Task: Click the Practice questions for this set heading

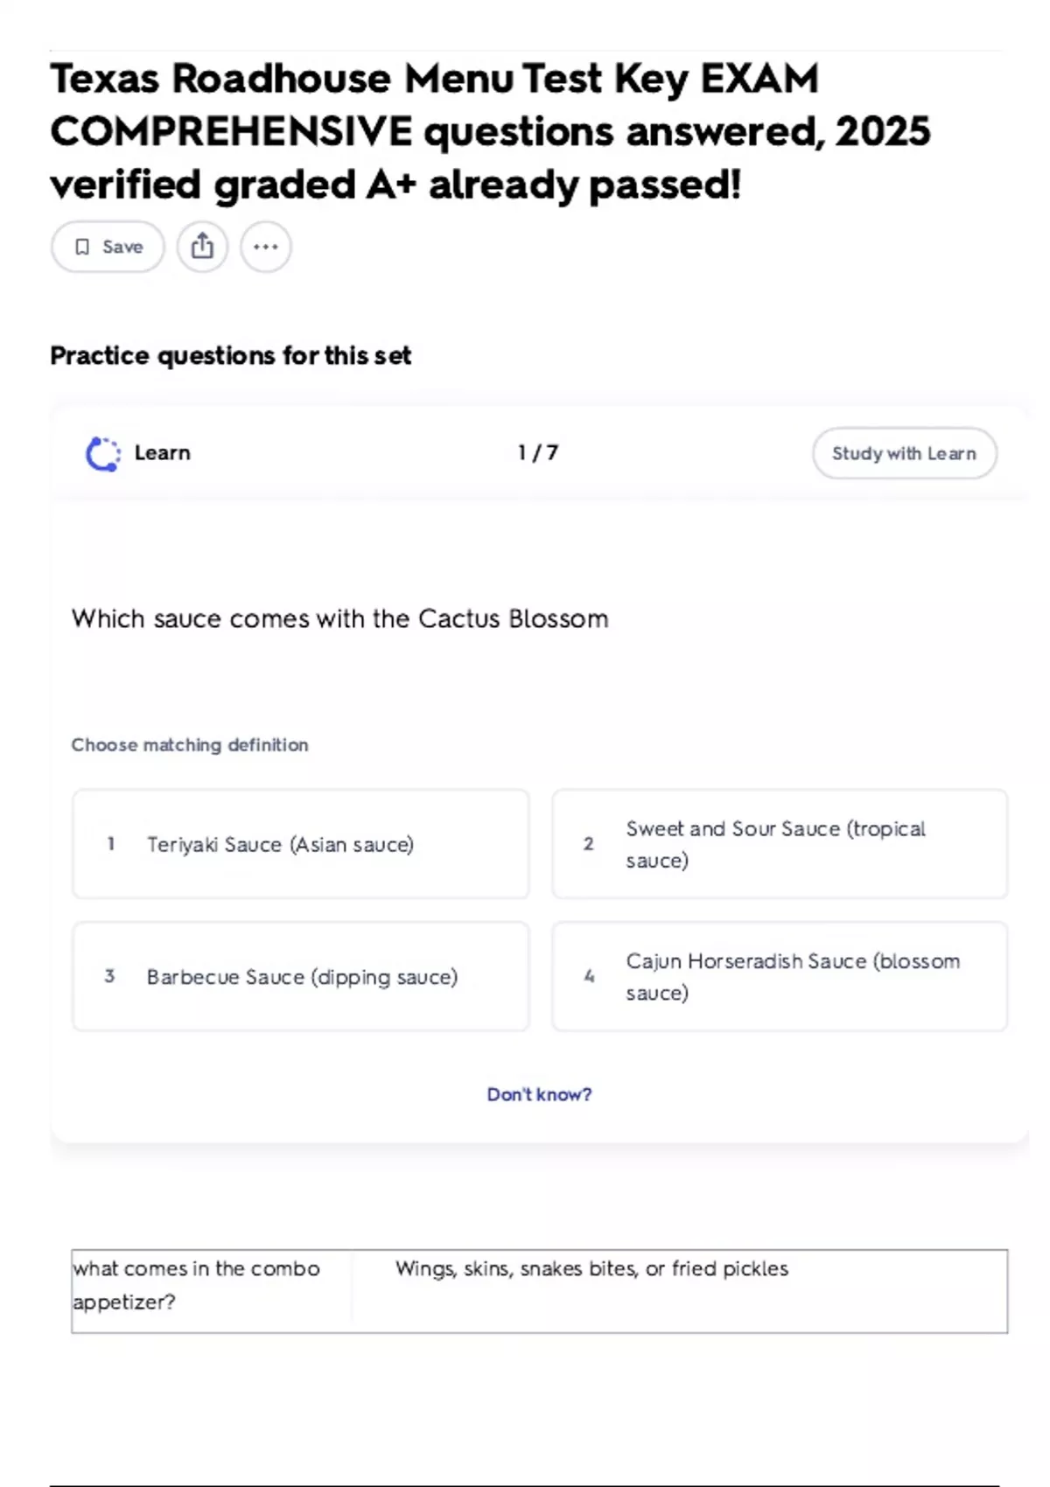Action: pos(230,356)
